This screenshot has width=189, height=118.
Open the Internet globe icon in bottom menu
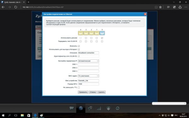[81, 108]
